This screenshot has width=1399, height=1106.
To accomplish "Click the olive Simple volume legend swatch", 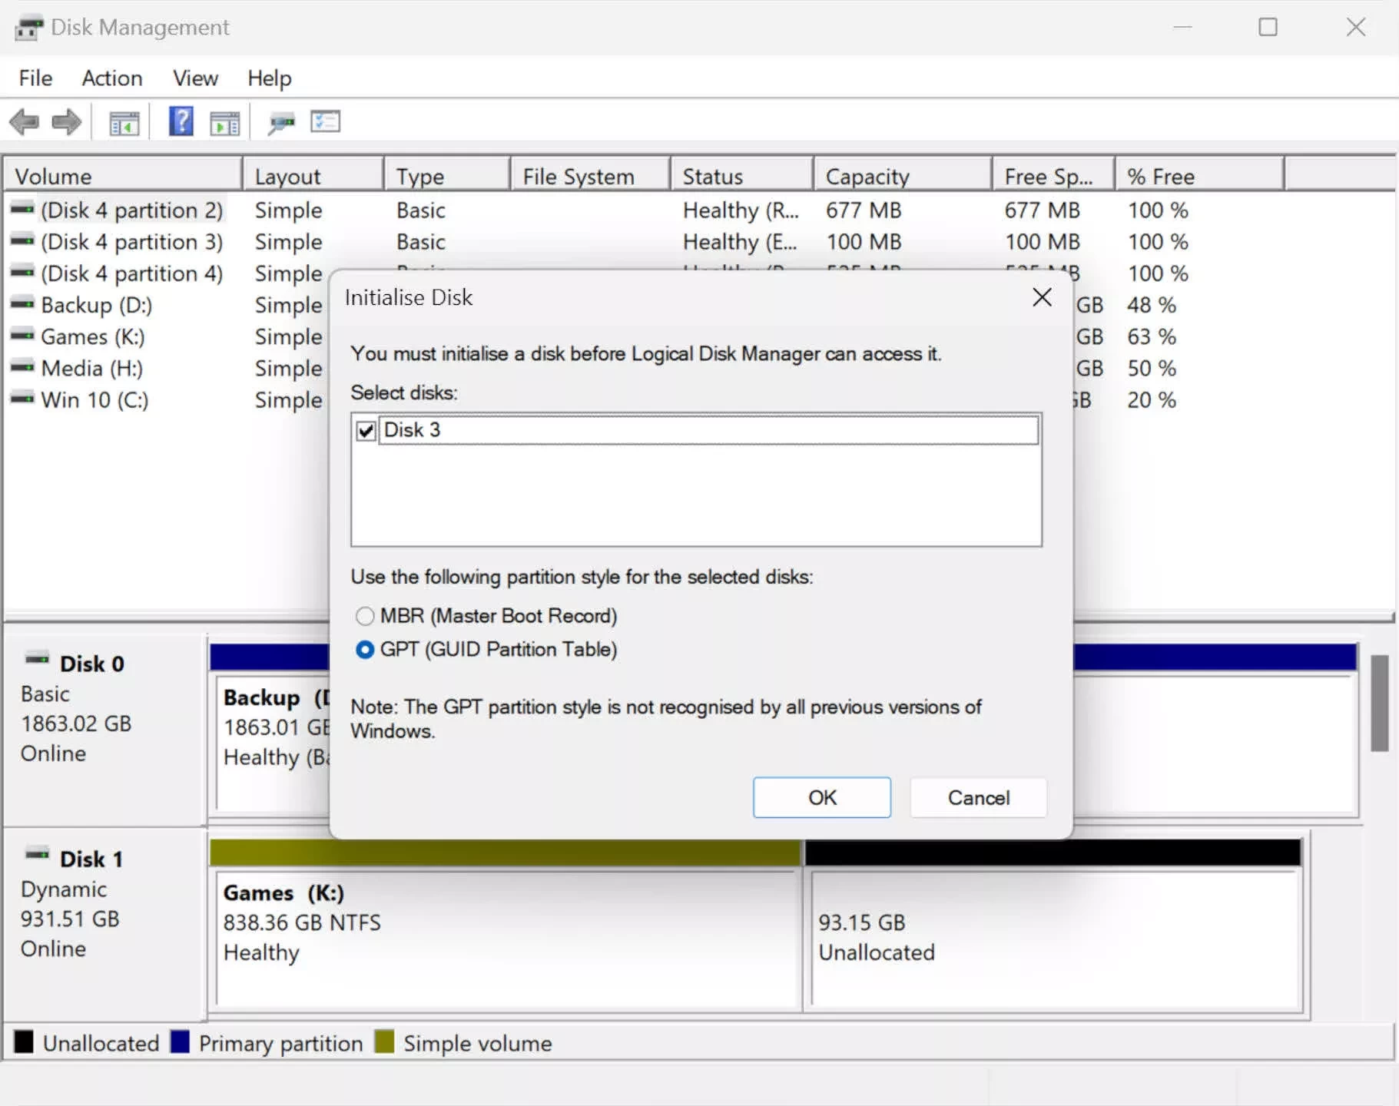I will tap(384, 1042).
